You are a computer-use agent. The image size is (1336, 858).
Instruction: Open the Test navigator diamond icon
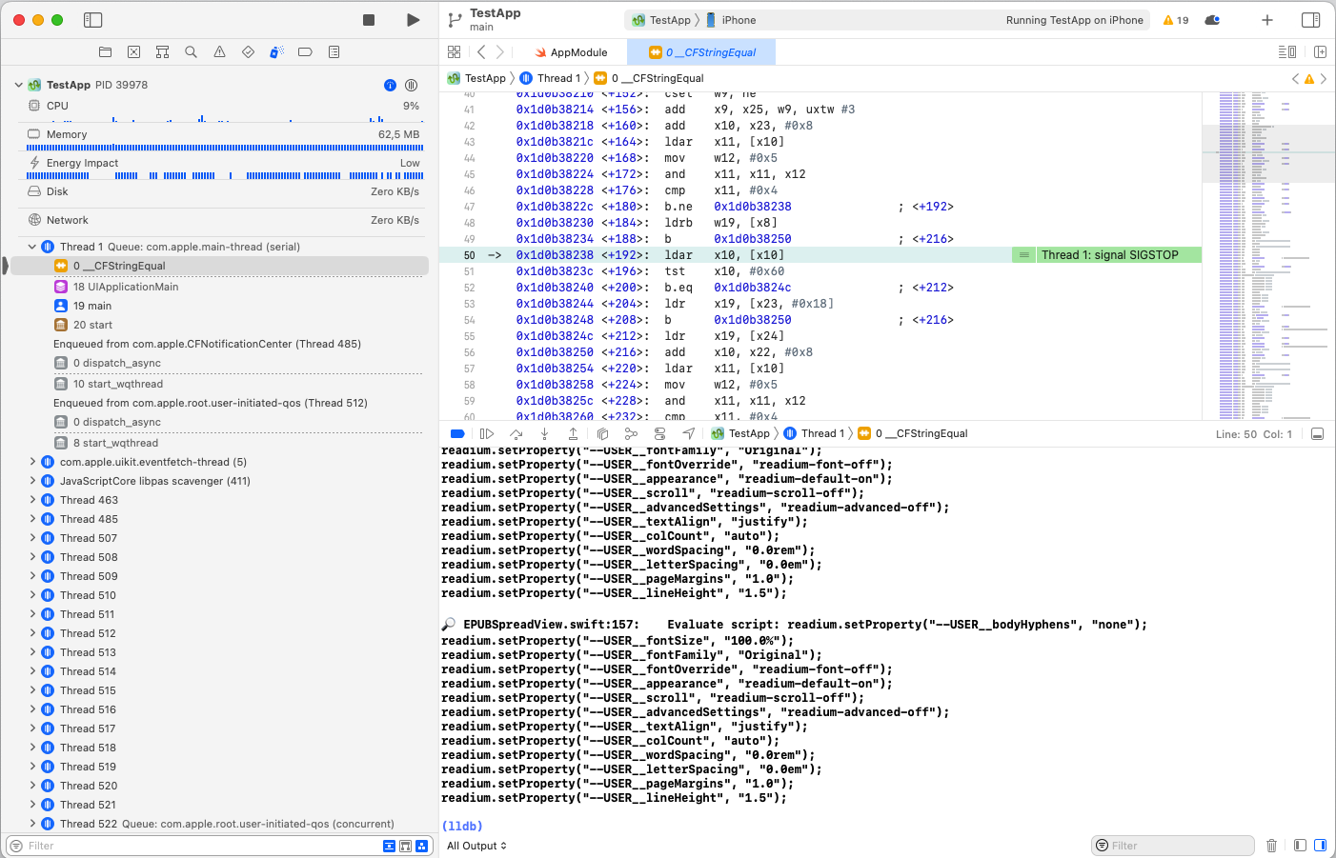(250, 51)
